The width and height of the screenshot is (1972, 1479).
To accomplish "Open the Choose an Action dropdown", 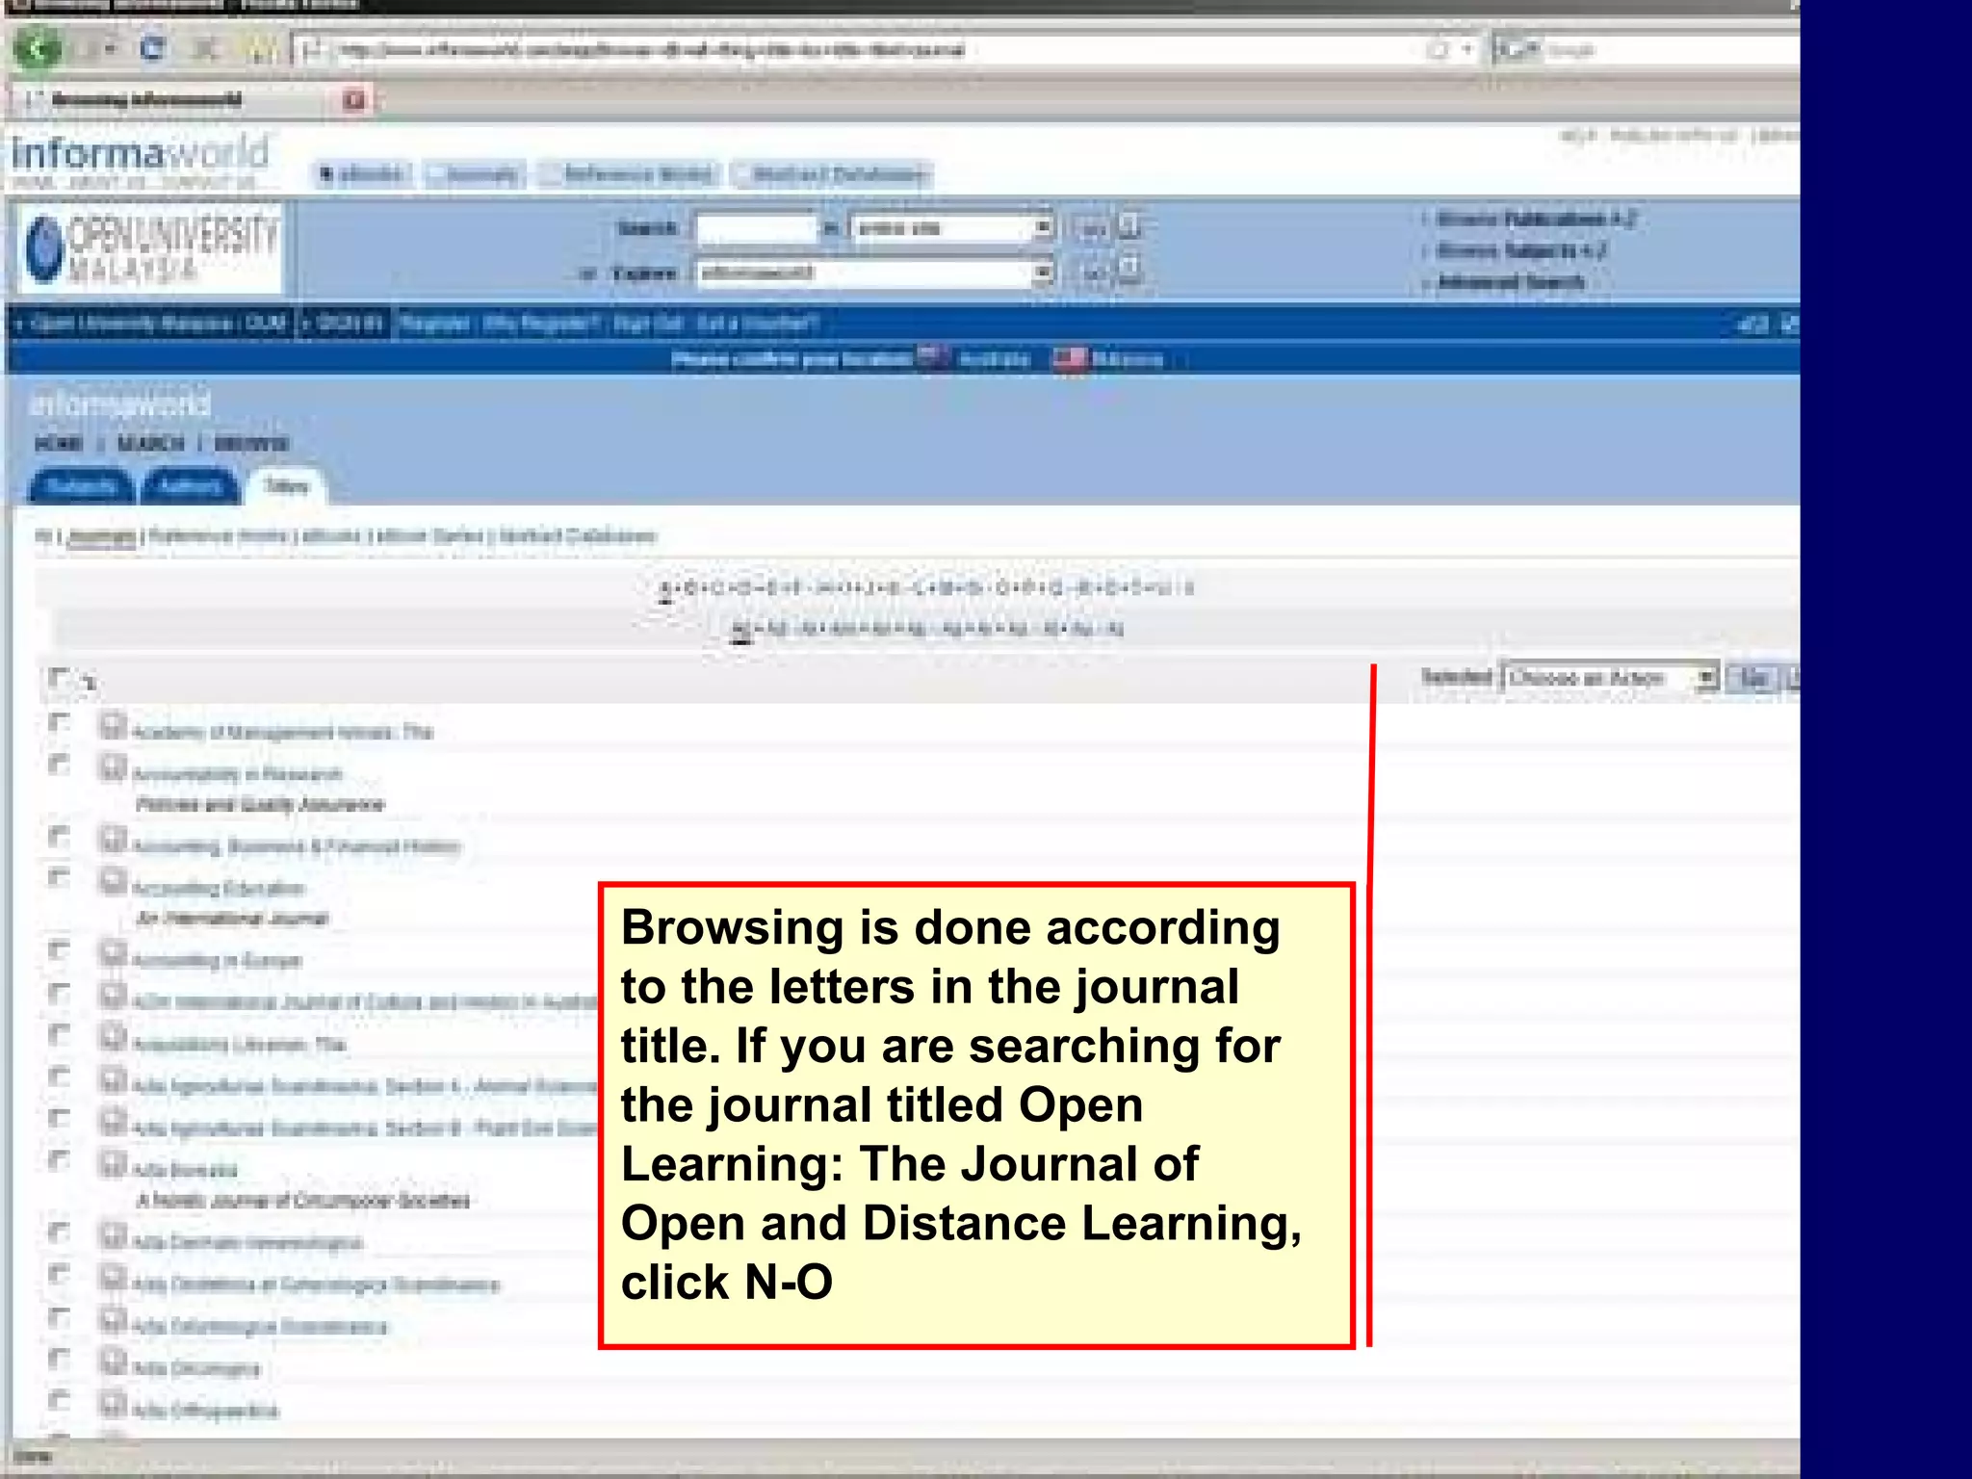I will click(1610, 678).
